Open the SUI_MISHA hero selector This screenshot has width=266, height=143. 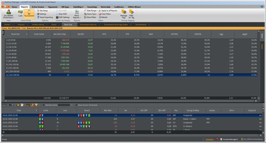(8, 14)
